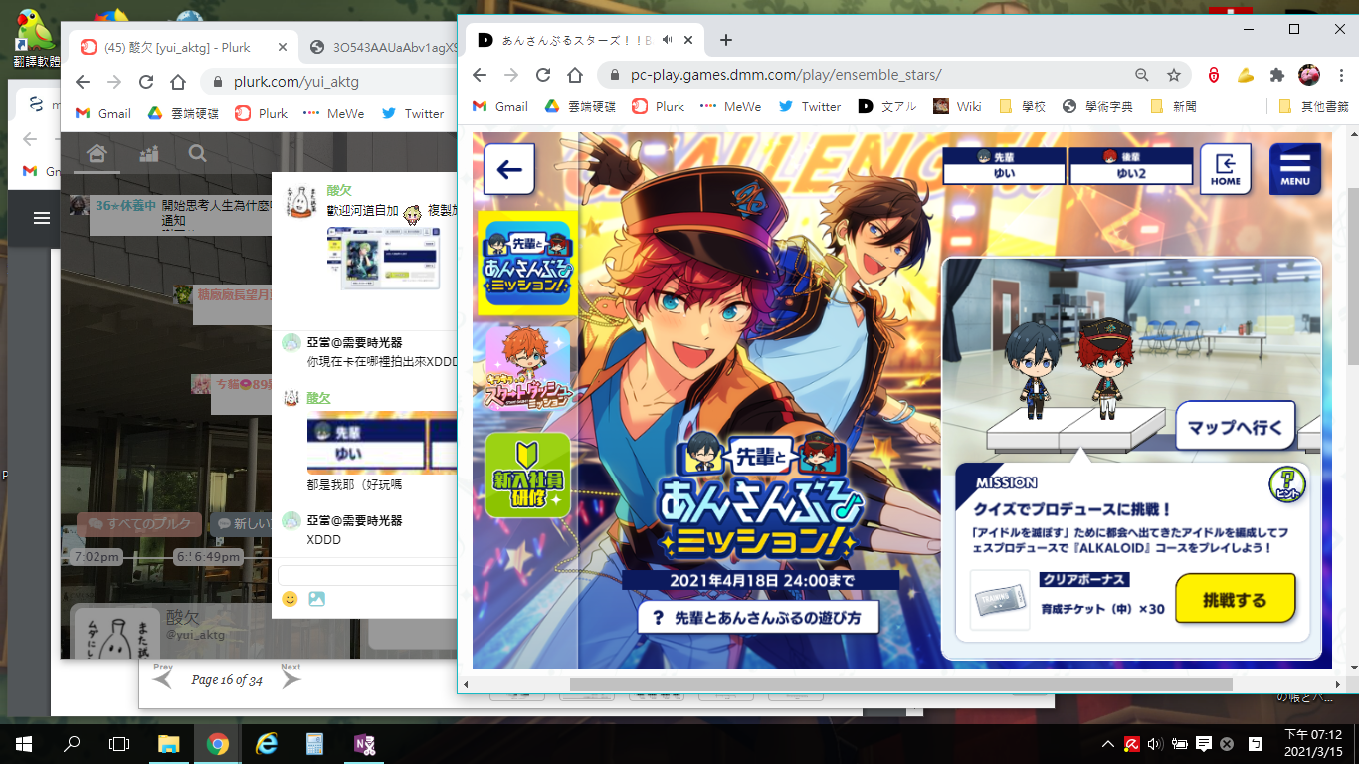This screenshot has width=1359, height=764.
Task: Bookmark this page with the star icon
Action: (x=1174, y=75)
